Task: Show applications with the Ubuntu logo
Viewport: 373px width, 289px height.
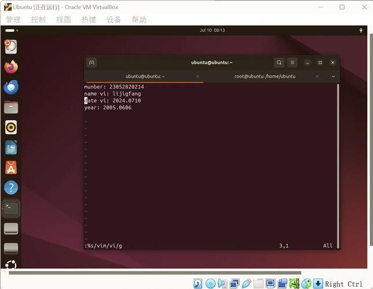Action: pos(11,264)
